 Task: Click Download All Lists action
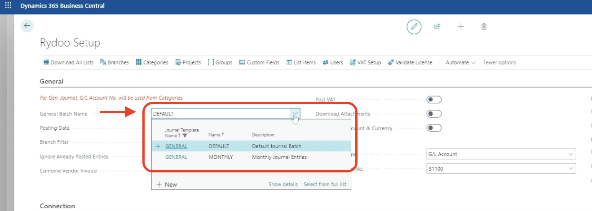point(68,62)
